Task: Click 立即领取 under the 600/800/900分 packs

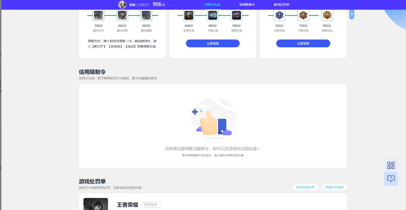Action: pos(213,43)
